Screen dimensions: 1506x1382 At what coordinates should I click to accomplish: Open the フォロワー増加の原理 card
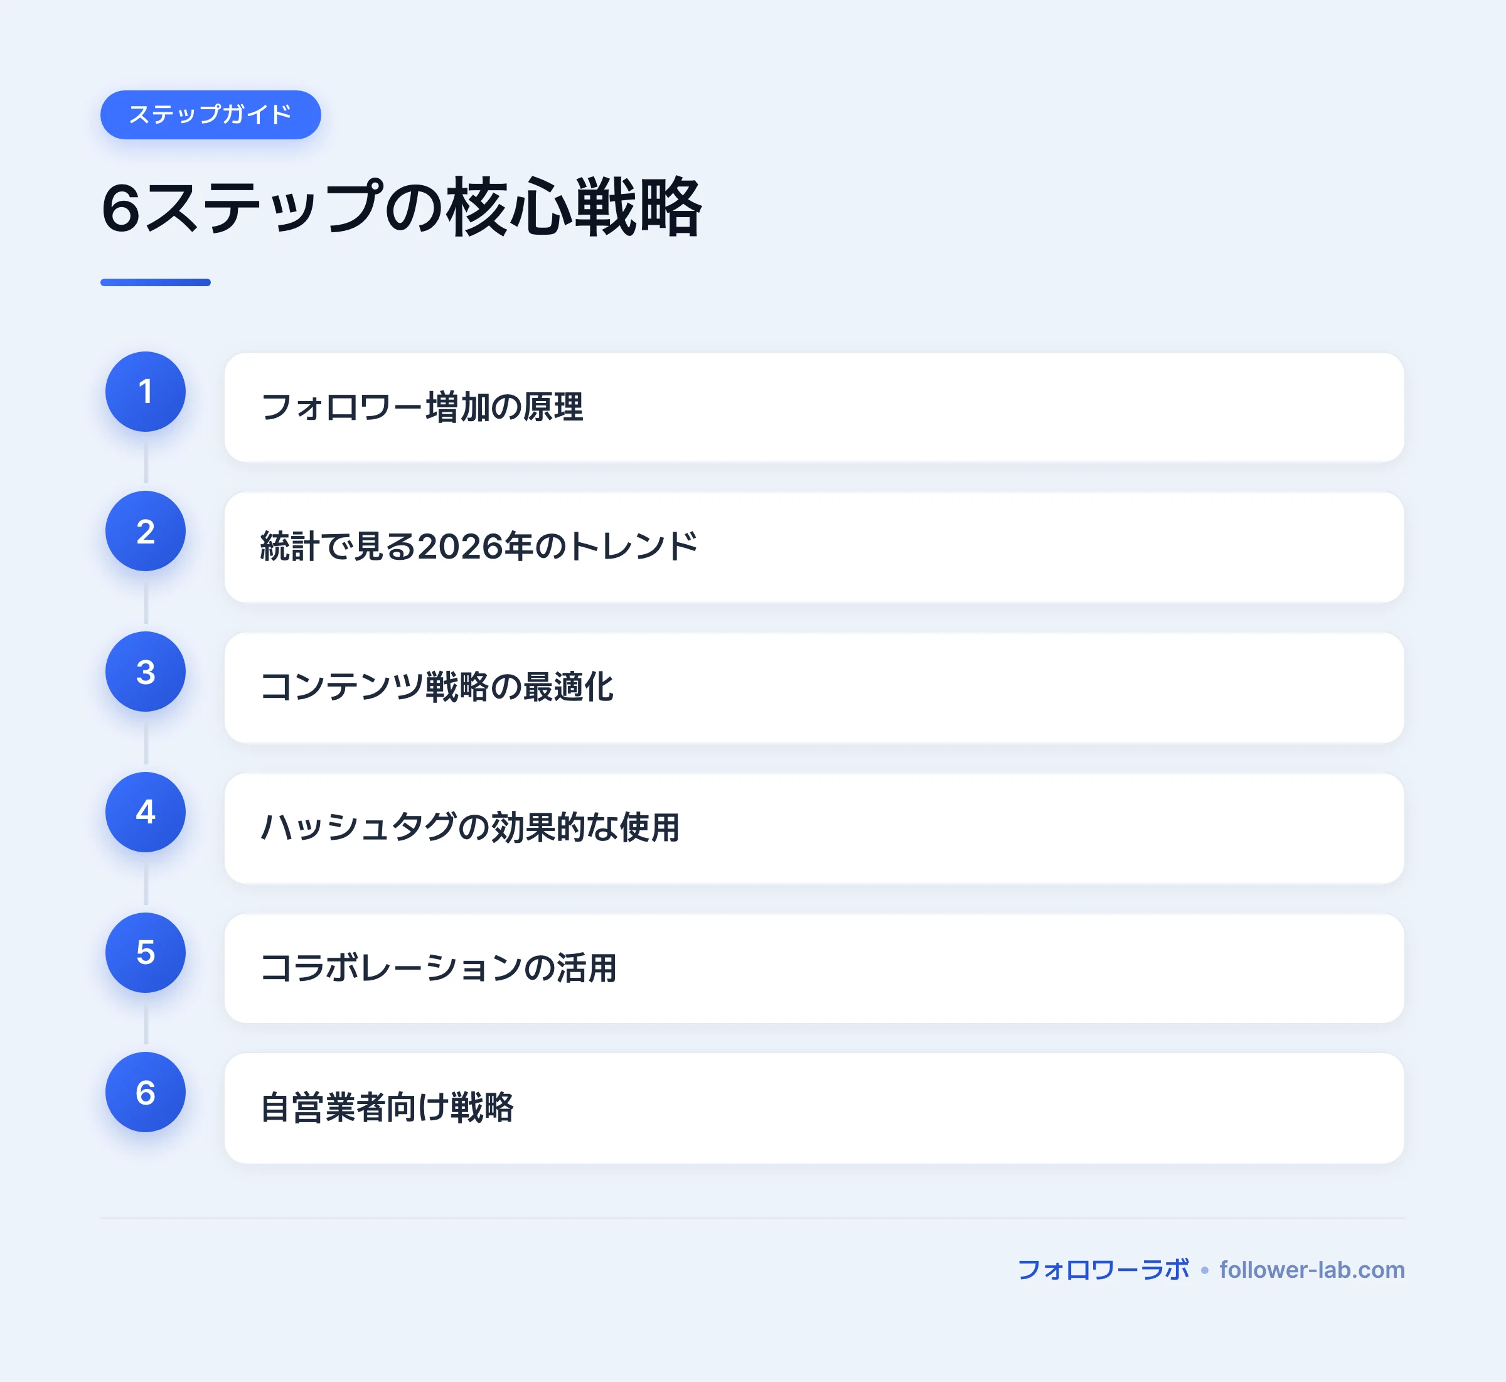tap(814, 407)
